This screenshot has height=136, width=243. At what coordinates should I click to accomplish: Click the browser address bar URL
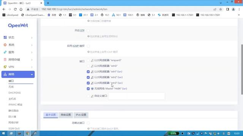tap(74, 9)
